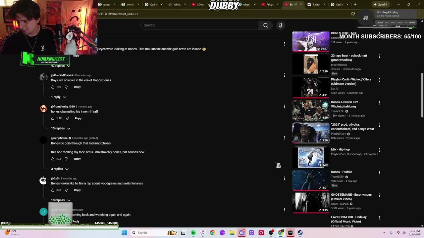Show hidden system tray icons chevron
This screenshot has width=424, height=238.
point(384,233)
